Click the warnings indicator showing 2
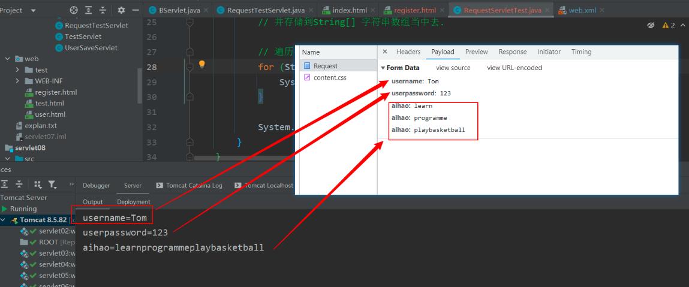Image resolution: width=689 pixels, height=287 pixels. [669, 25]
